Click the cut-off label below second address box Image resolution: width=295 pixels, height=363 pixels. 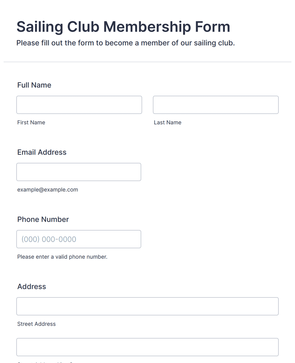[45, 362]
